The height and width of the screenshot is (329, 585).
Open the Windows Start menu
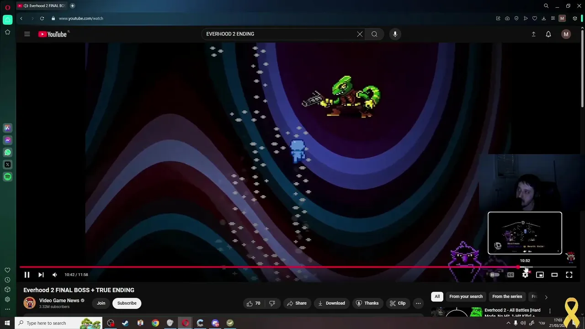click(x=8, y=323)
